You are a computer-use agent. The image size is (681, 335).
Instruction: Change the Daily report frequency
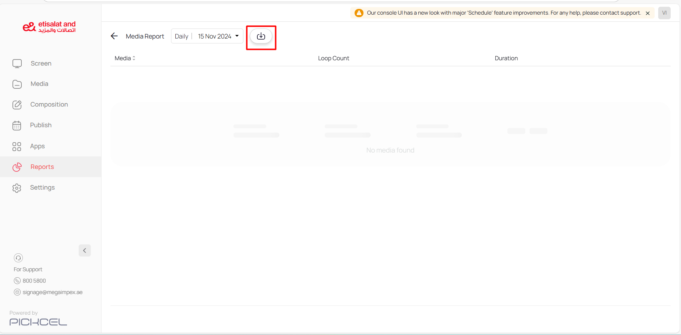pos(181,36)
